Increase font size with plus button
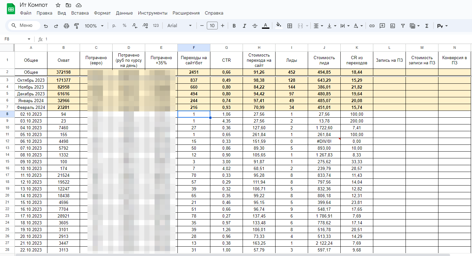 [223, 26]
